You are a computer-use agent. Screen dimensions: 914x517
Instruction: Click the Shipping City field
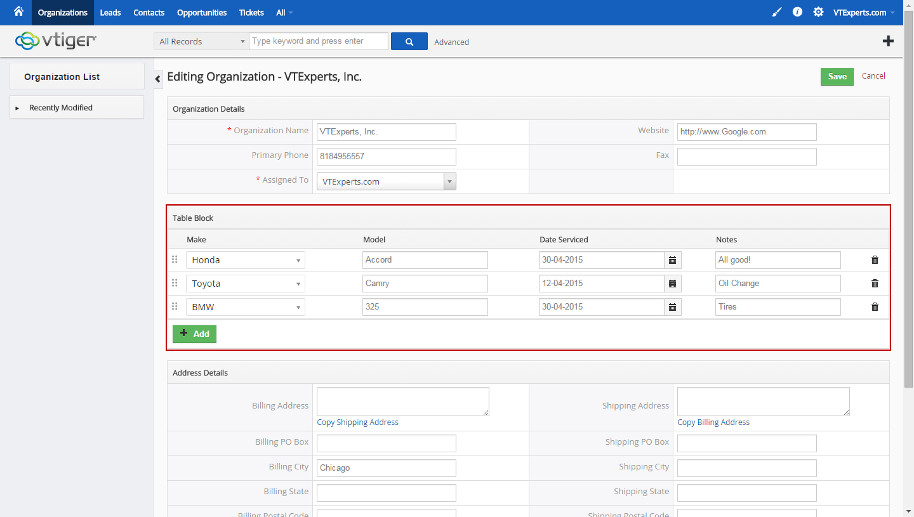coord(747,468)
